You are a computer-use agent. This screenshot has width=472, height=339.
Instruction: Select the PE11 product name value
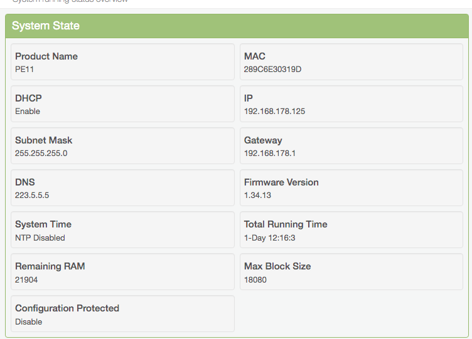(24, 70)
